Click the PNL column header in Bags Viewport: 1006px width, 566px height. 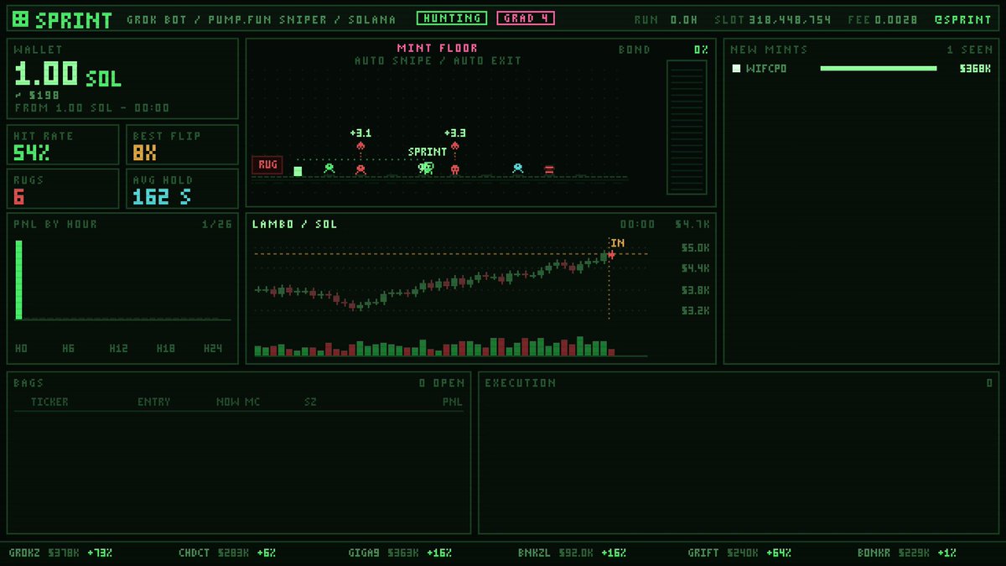pyautogui.click(x=453, y=402)
